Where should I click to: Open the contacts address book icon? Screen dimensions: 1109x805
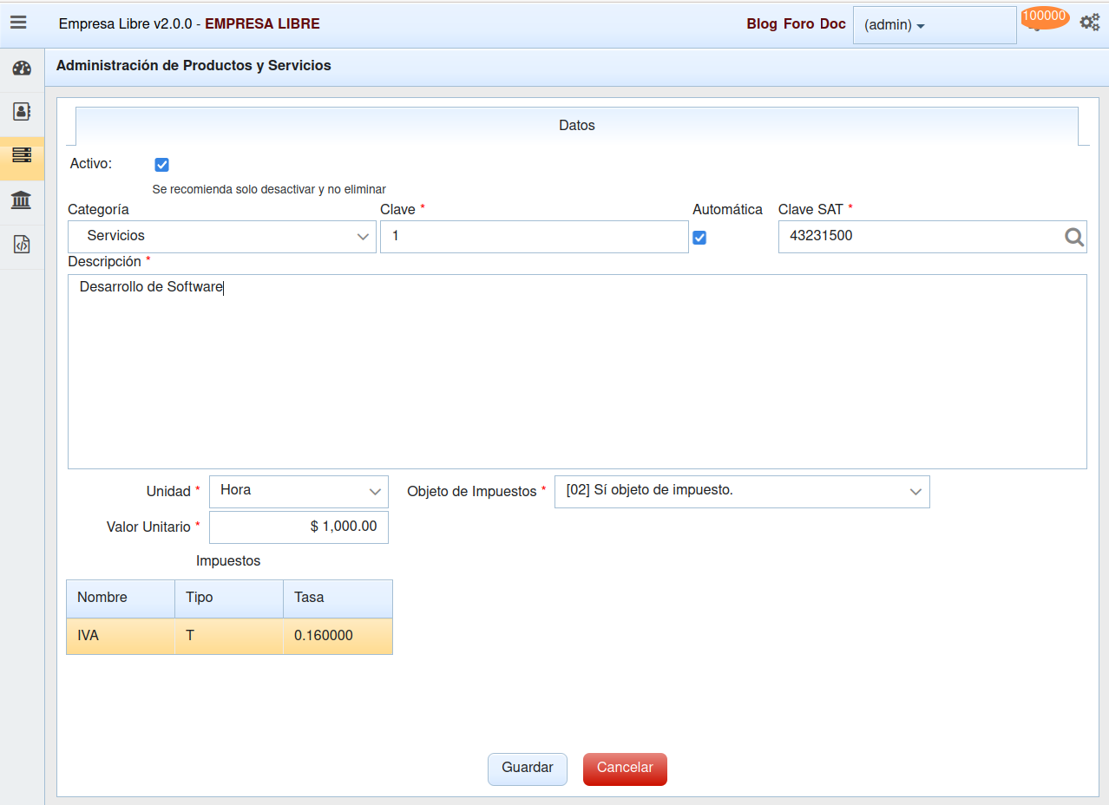[22, 112]
